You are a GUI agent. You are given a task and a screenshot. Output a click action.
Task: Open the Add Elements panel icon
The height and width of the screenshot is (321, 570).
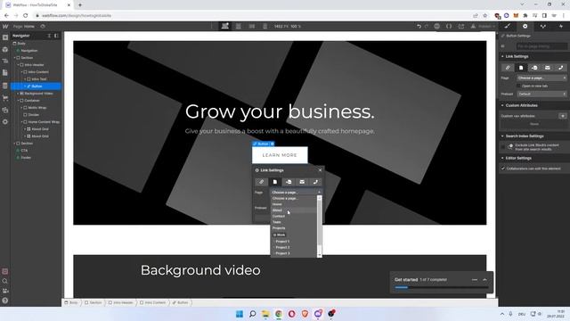click(x=5, y=37)
